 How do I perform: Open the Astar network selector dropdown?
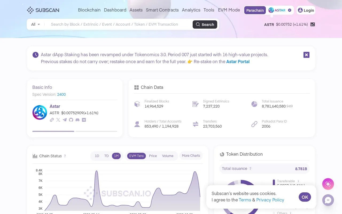280,10
